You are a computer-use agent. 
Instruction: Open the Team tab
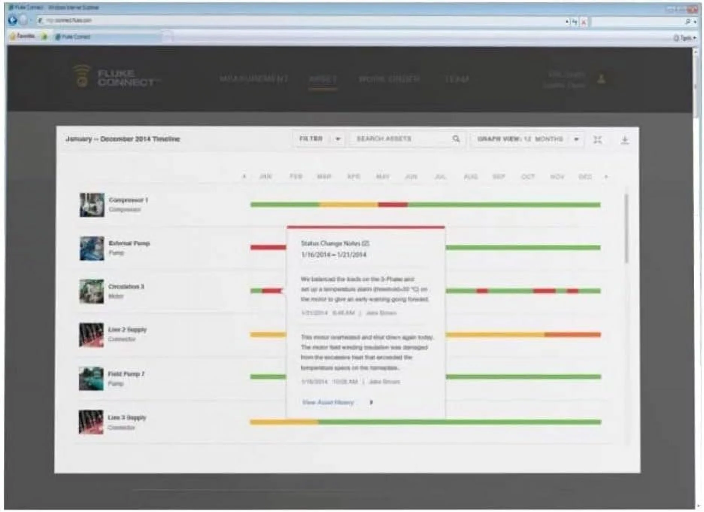[x=457, y=79]
